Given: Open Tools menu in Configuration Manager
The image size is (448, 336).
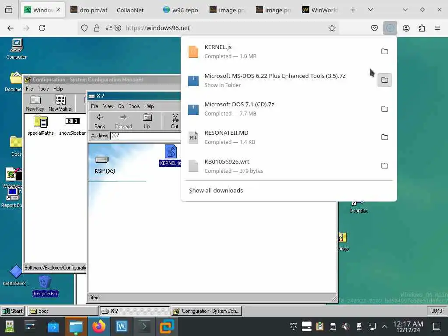Looking at the screenshot, I should pos(43,89).
